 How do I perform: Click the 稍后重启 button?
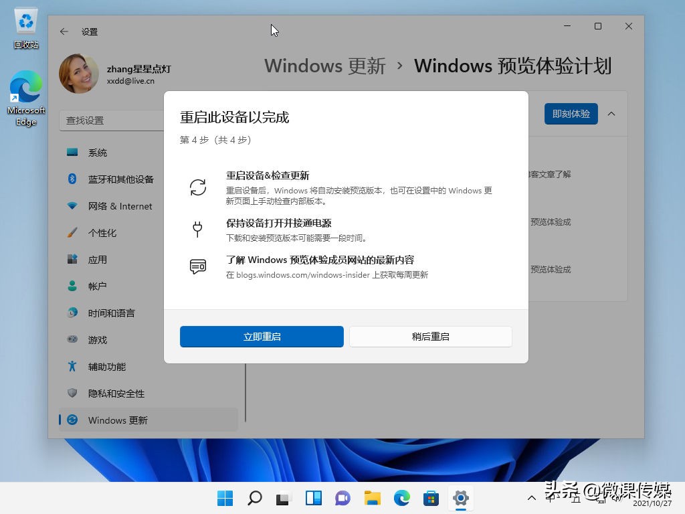430,337
